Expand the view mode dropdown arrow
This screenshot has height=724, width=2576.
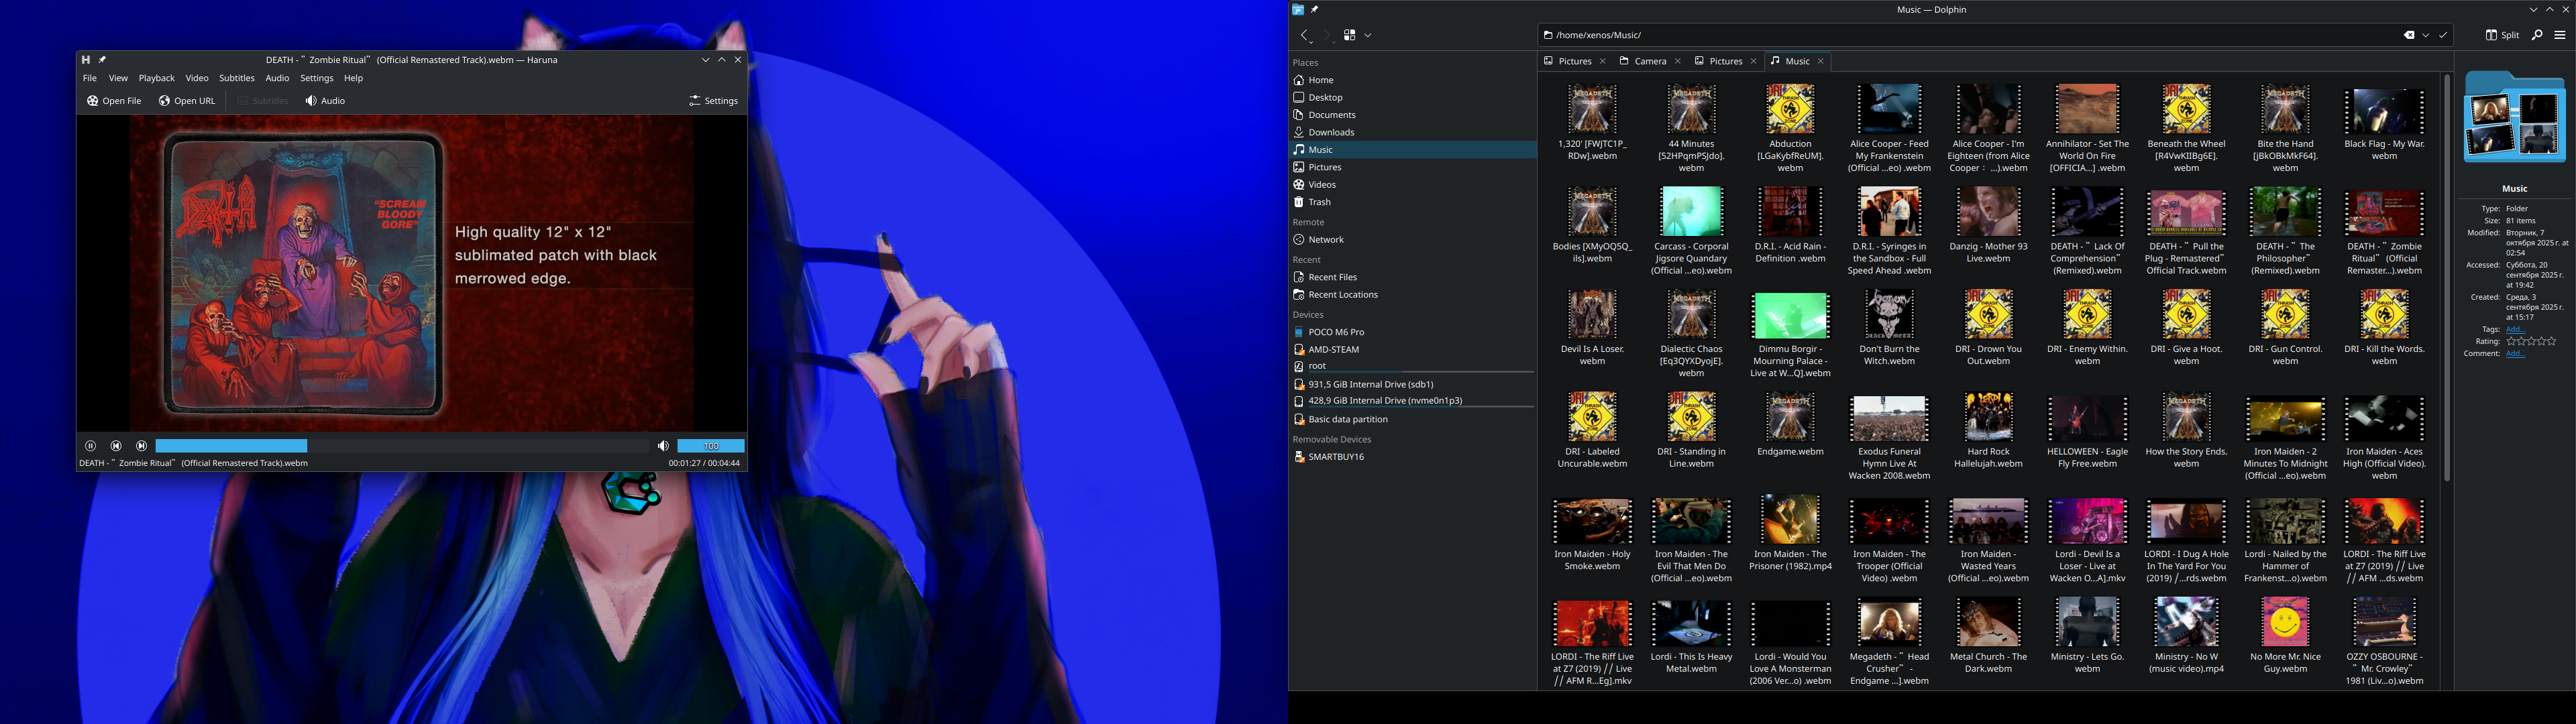click(x=1368, y=35)
